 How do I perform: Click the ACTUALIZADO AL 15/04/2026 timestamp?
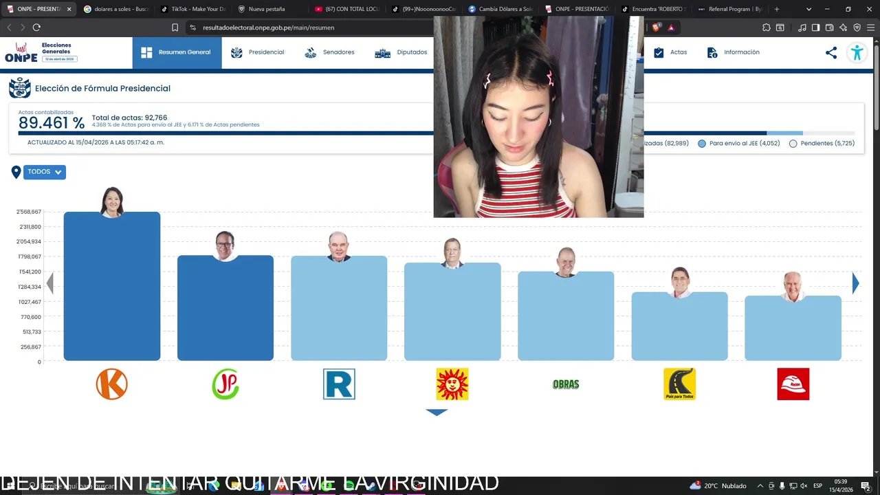pyautogui.click(x=96, y=142)
